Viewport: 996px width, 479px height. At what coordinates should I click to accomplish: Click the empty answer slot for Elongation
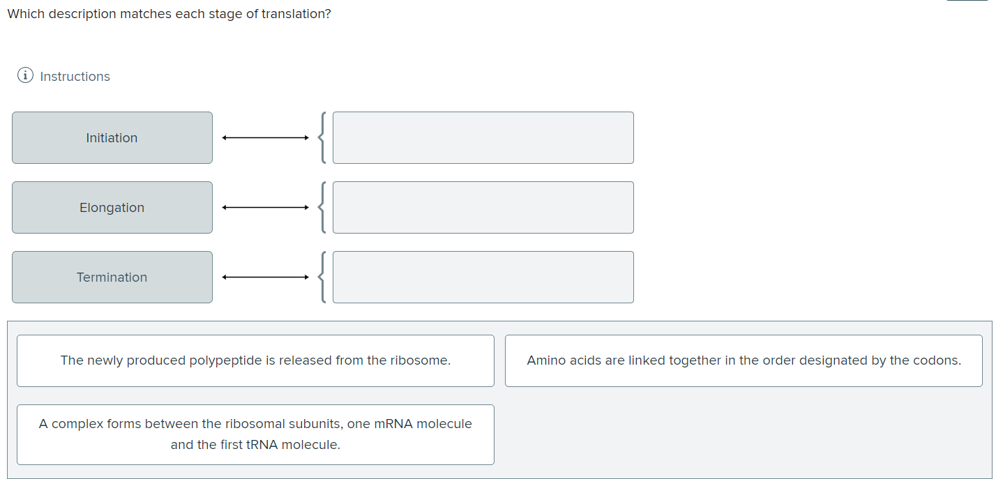[483, 207]
